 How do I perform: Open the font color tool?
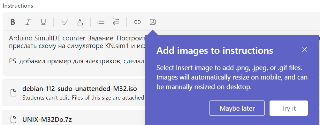click(80, 22)
